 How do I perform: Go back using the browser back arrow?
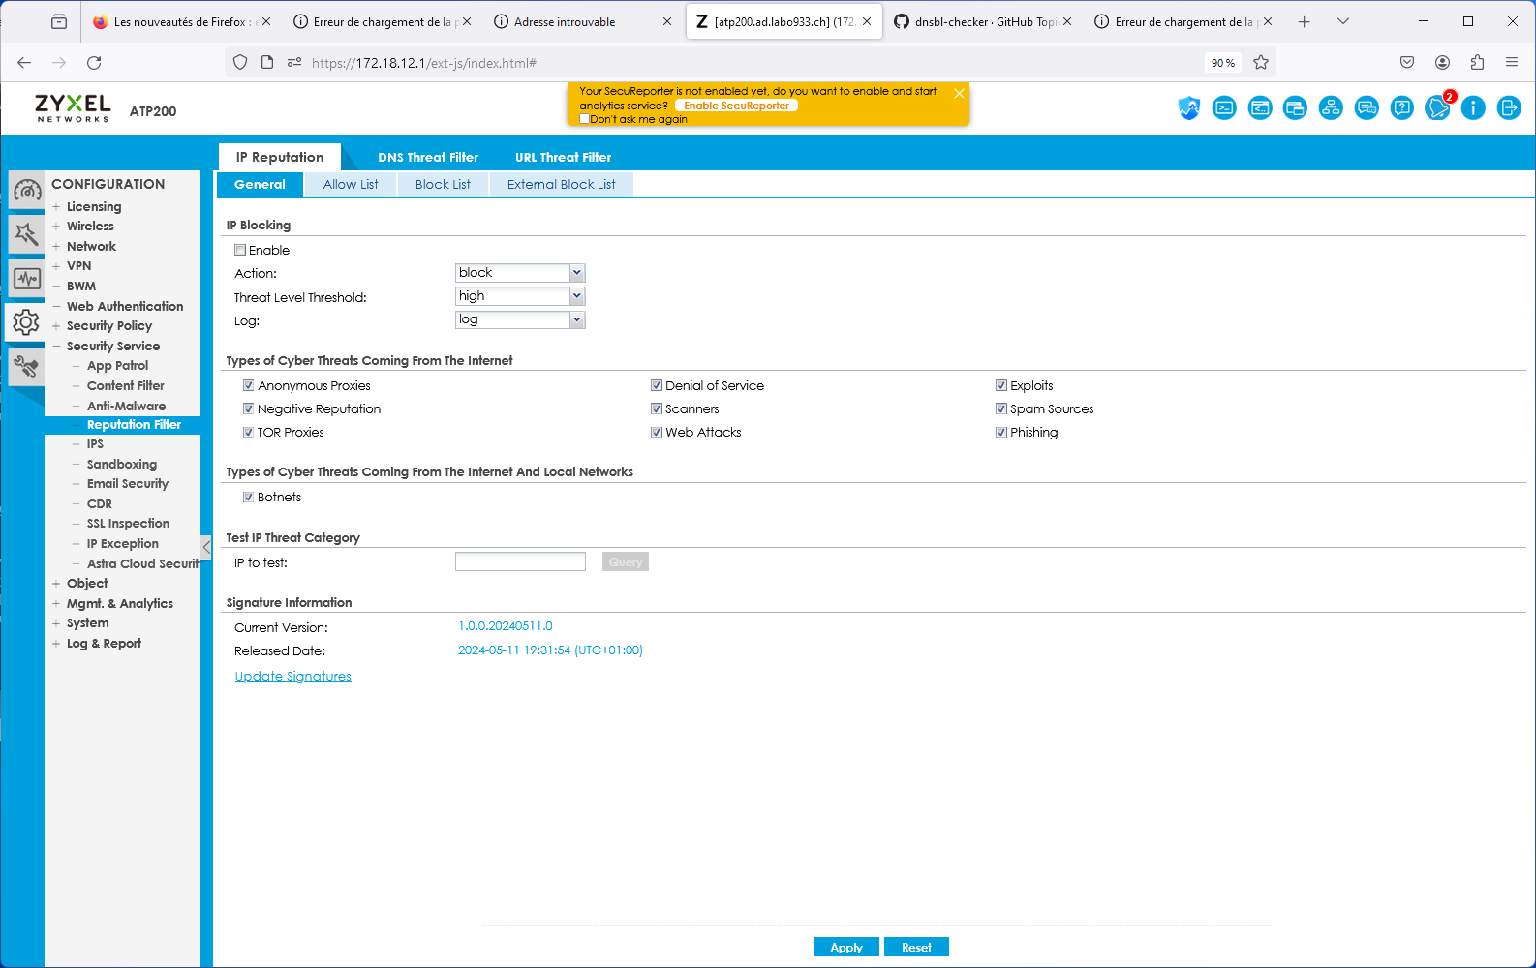pyautogui.click(x=24, y=63)
